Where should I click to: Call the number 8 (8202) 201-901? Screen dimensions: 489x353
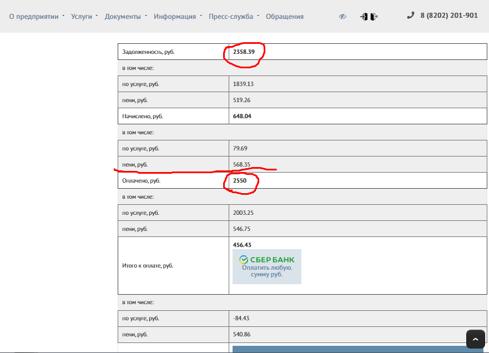point(448,16)
